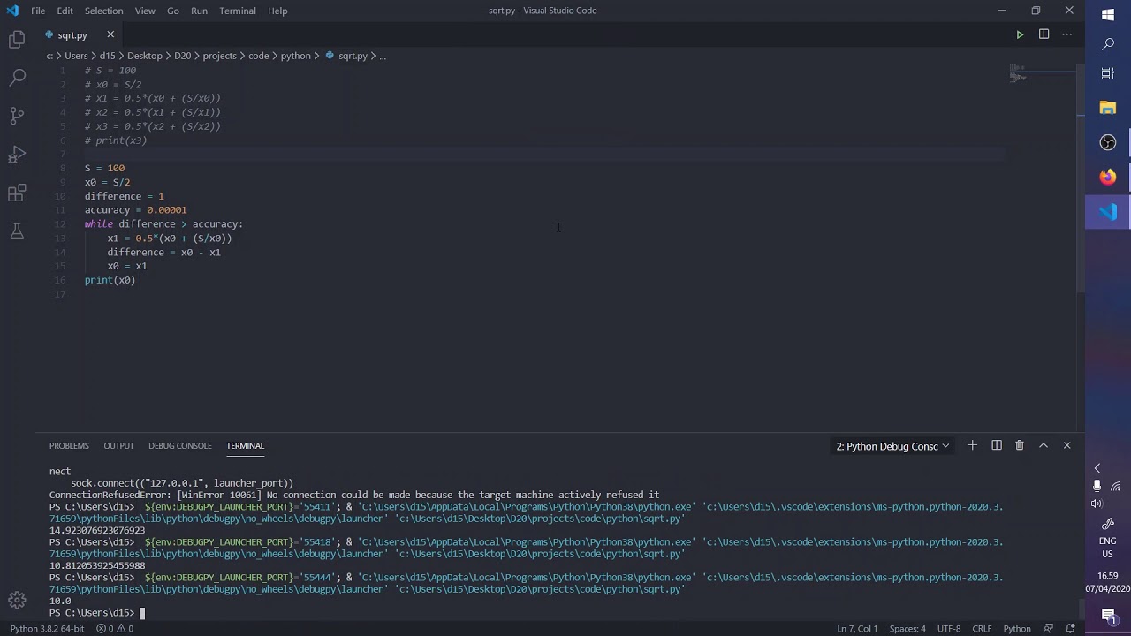Open Windows Start button on taskbar
The height and width of the screenshot is (636, 1131).
click(x=1108, y=15)
